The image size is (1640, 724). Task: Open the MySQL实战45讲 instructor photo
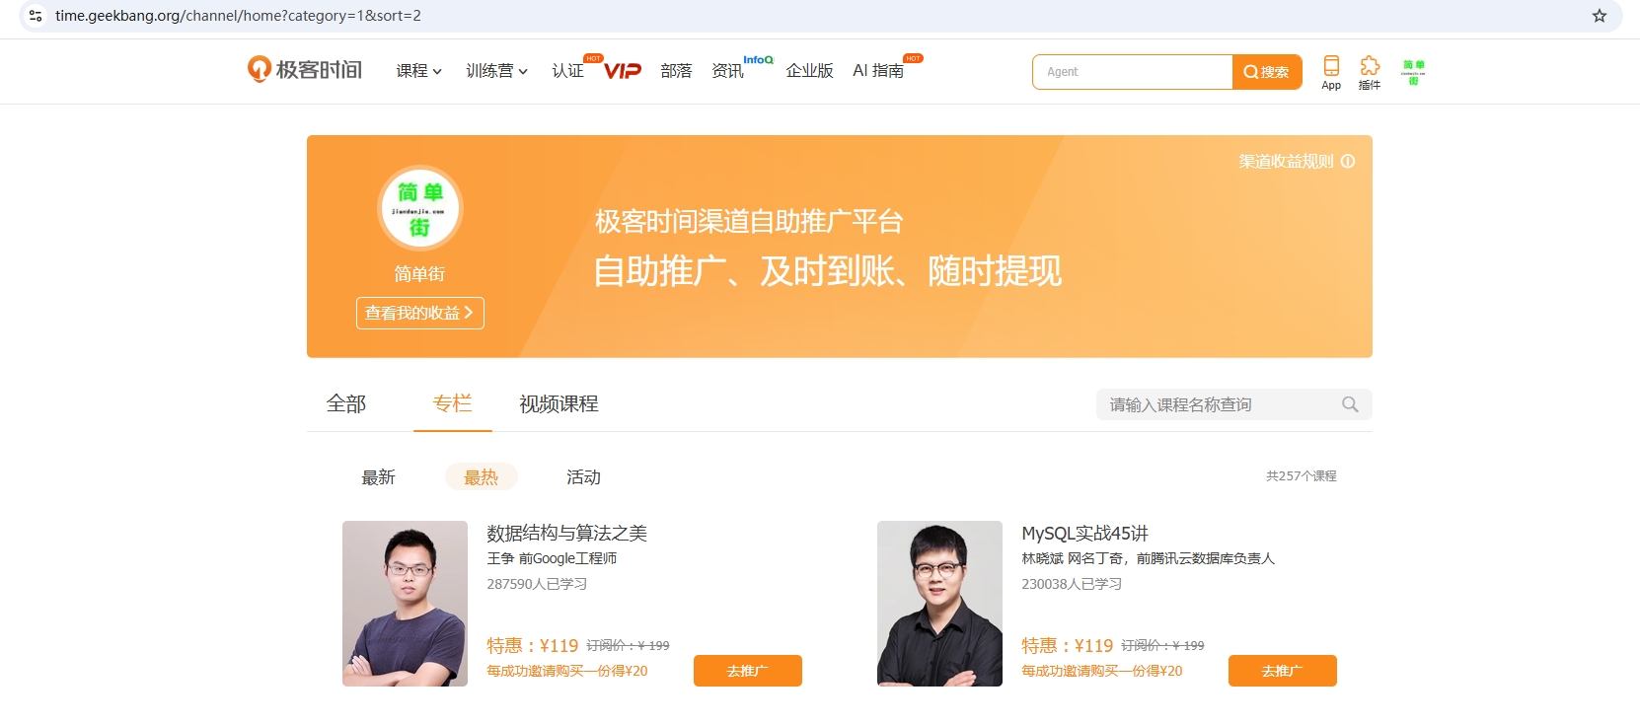click(x=939, y=604)
